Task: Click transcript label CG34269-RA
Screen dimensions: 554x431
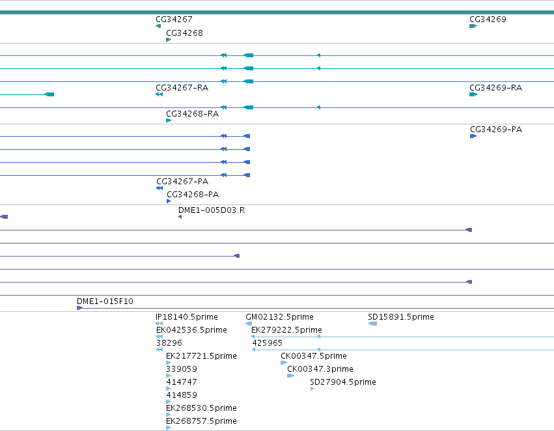Action: 495,88
